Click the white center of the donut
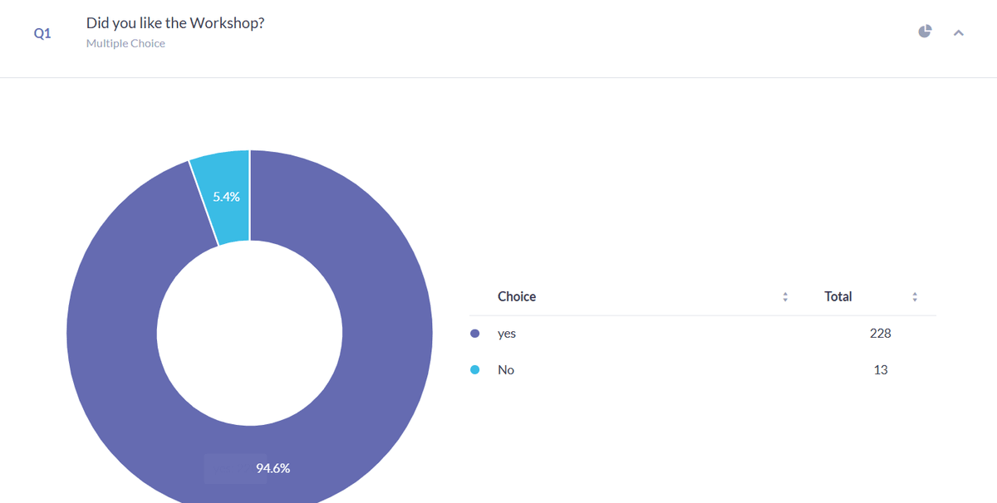Image resolution: width=997 pixels, height=503 pixels. pos(249,334)
